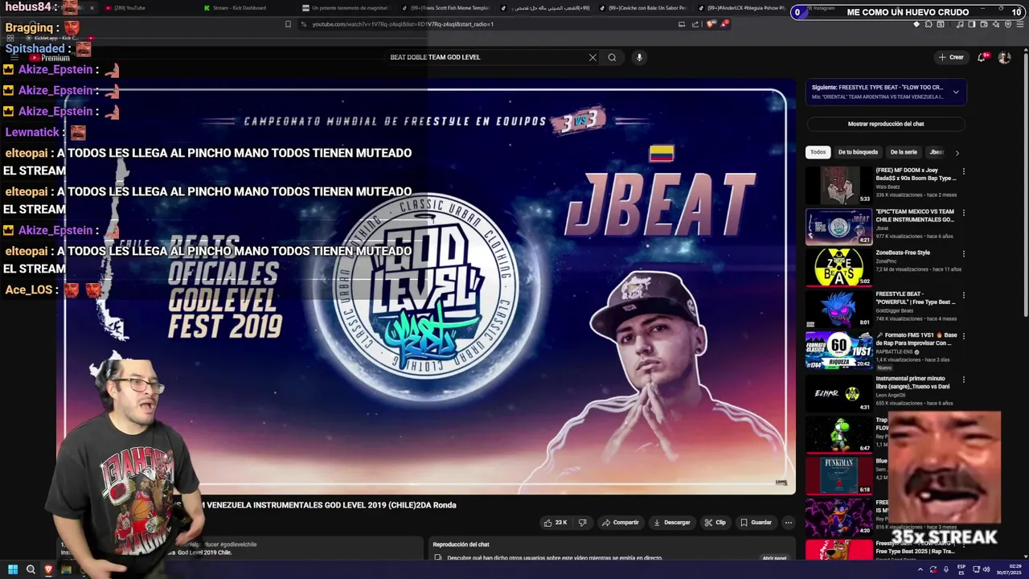1029x579 pixels.
Task: Open Brave browser from the taskbar
Action: tap(48, 569)
